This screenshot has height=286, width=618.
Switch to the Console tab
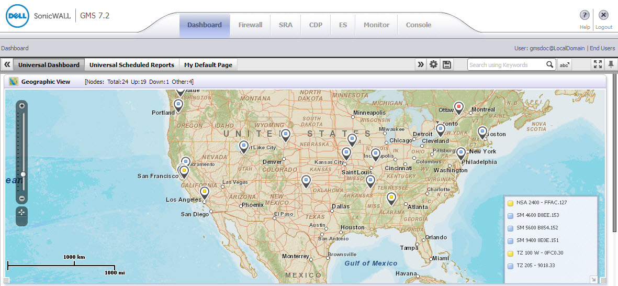[x=419, y=25]
